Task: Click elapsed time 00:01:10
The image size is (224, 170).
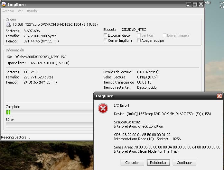Action: click(144, 82)
